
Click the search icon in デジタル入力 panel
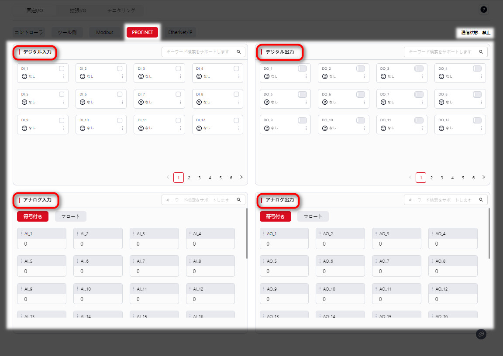(x=239, y=52)
